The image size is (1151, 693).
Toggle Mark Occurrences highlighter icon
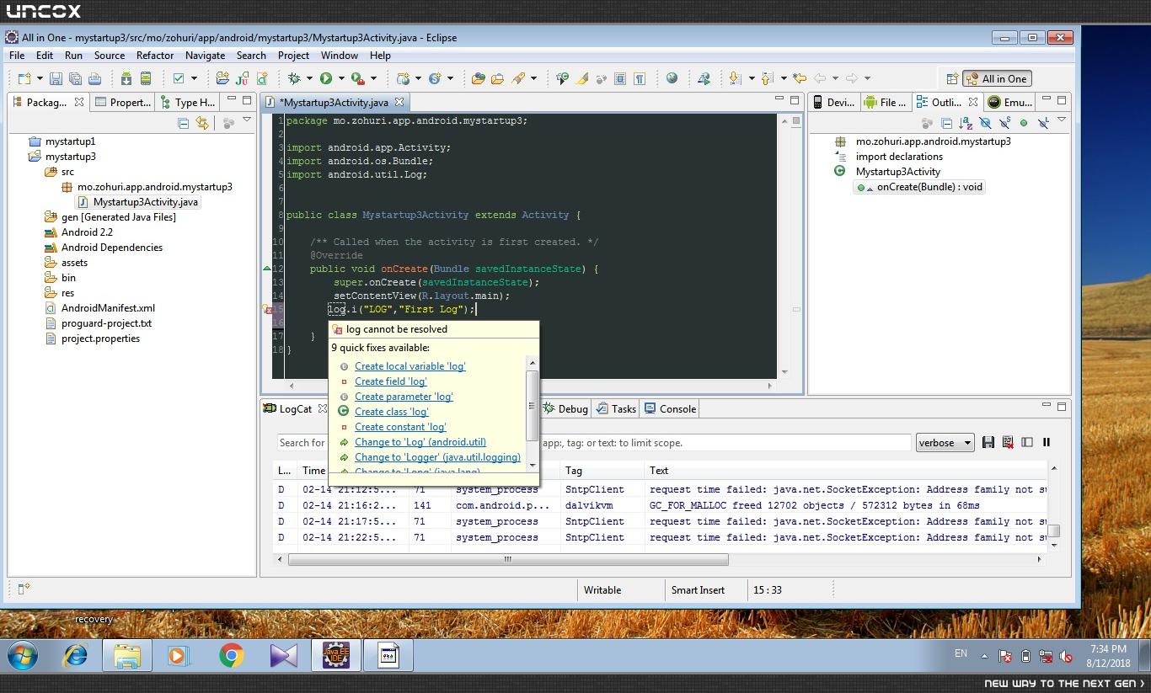[x=581, y=78]
